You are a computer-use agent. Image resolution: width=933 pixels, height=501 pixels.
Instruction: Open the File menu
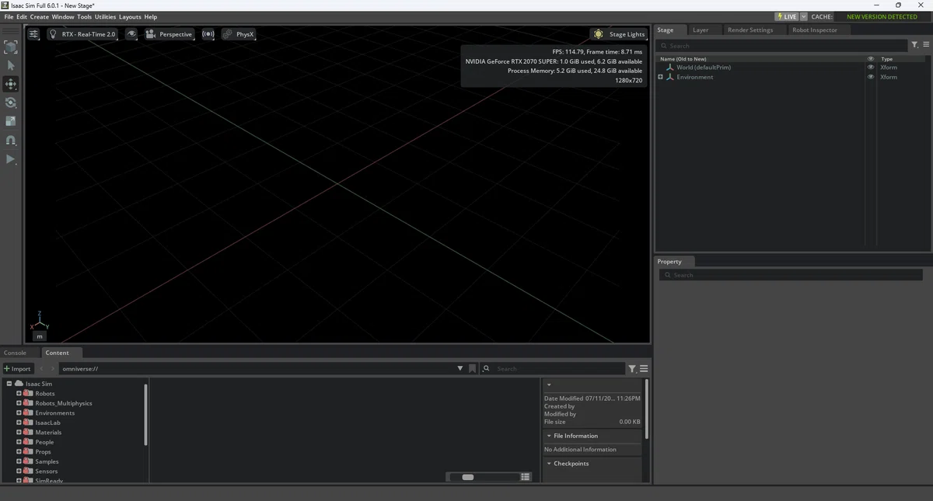(9, 17)
